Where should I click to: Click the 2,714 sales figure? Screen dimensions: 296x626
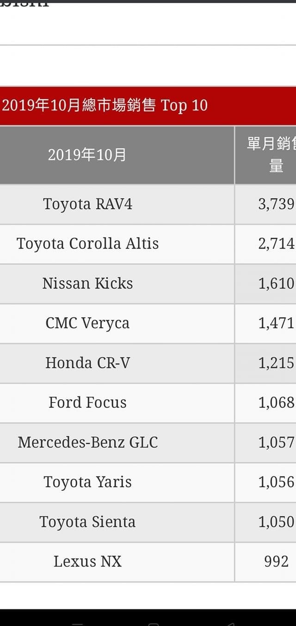(x=276, y=244)
